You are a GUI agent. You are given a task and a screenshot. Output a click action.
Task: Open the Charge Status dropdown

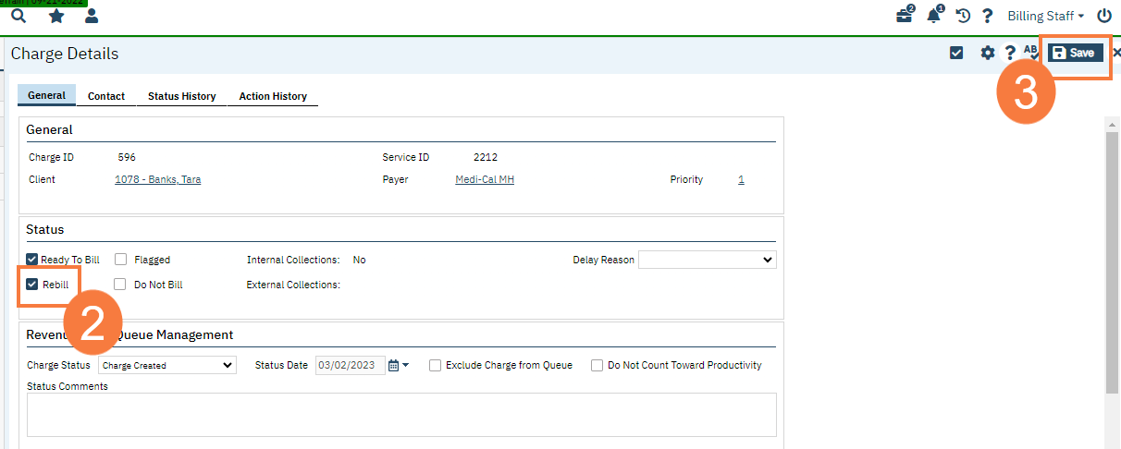click(167, 366)
